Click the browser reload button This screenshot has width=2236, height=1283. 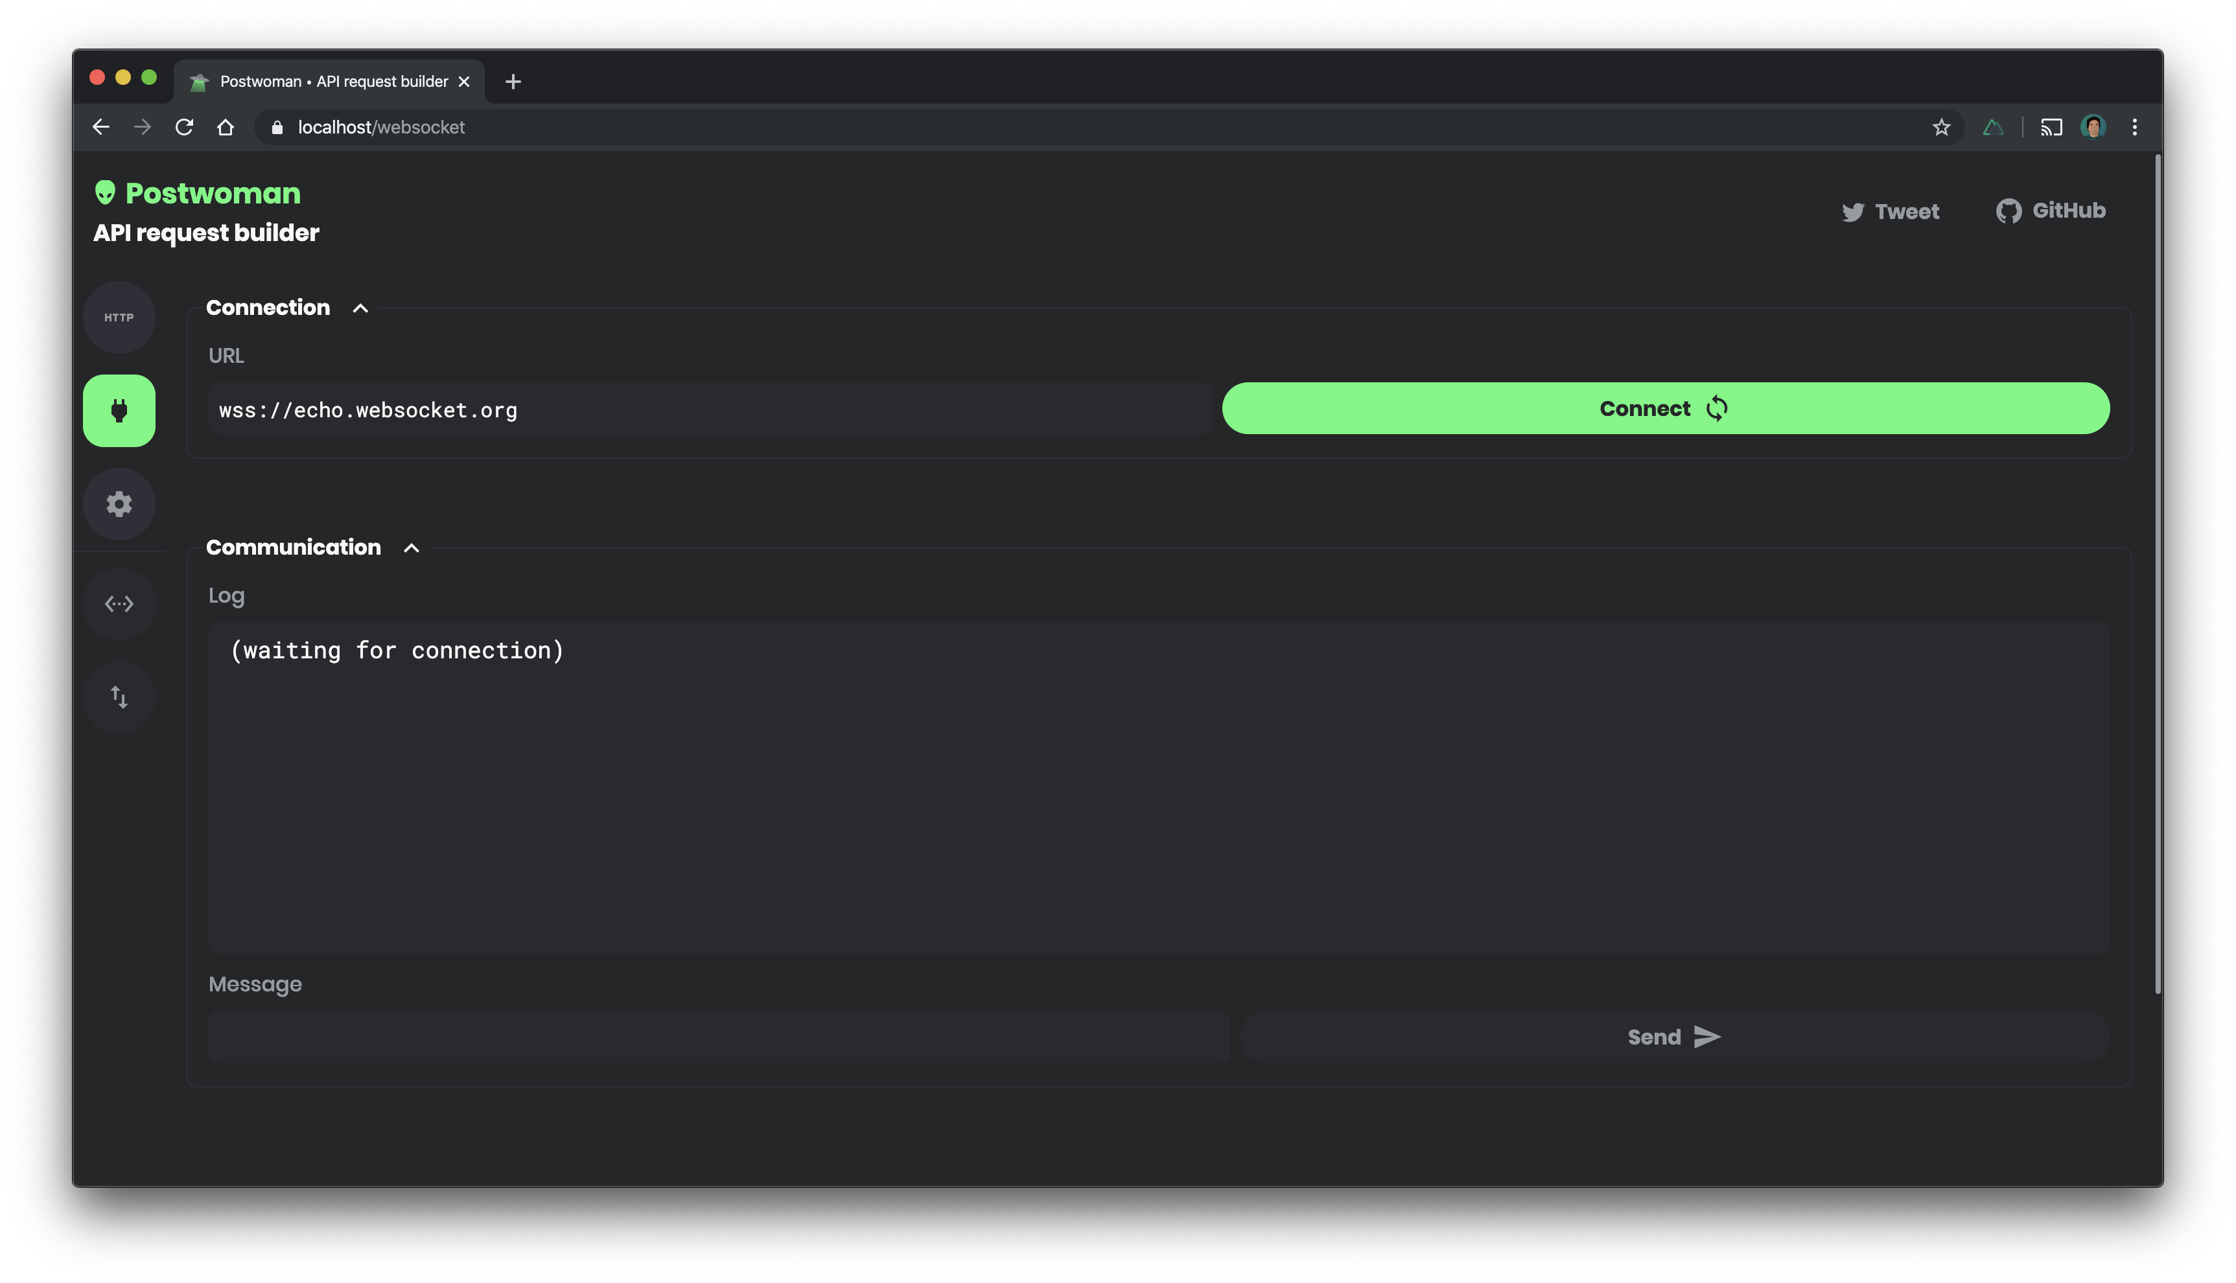pos(184,128)
